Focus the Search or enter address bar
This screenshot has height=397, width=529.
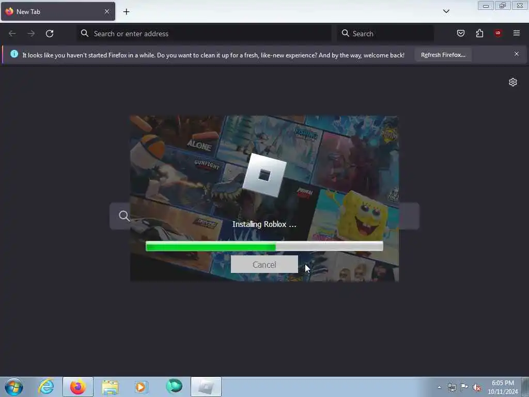coord(204,34)
